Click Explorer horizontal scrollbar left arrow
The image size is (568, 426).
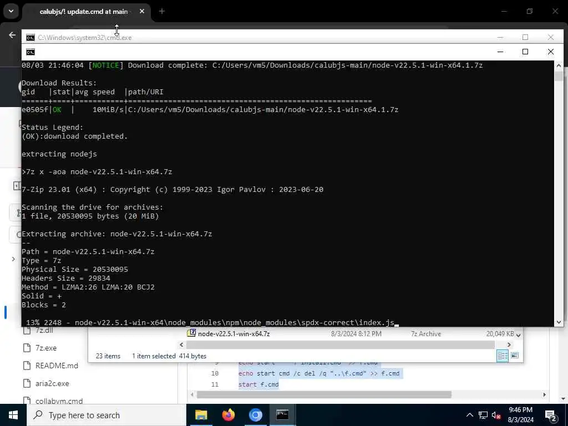181,345
